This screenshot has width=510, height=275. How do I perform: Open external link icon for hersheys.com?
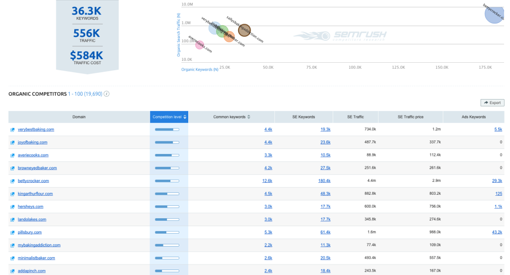tap(12, 207)
